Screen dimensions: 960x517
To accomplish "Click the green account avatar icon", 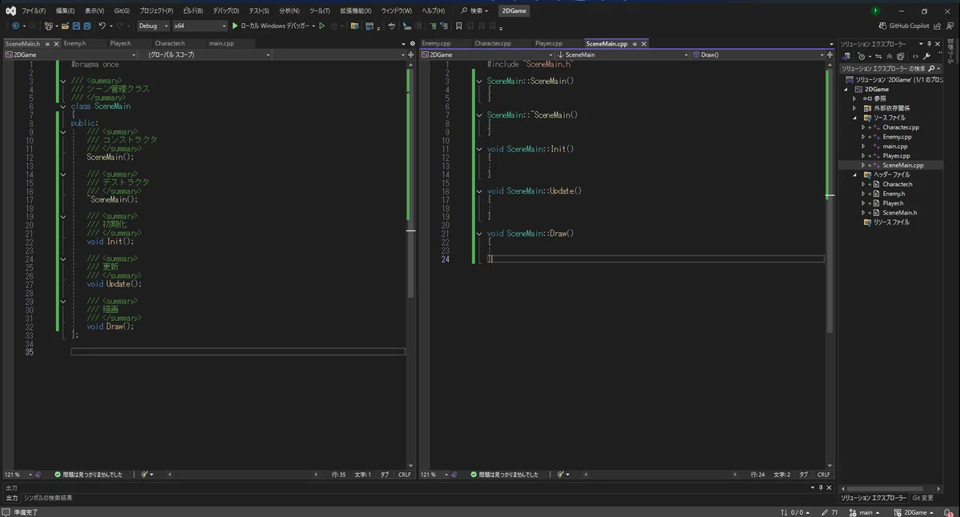I will click(x=876, y=10).
